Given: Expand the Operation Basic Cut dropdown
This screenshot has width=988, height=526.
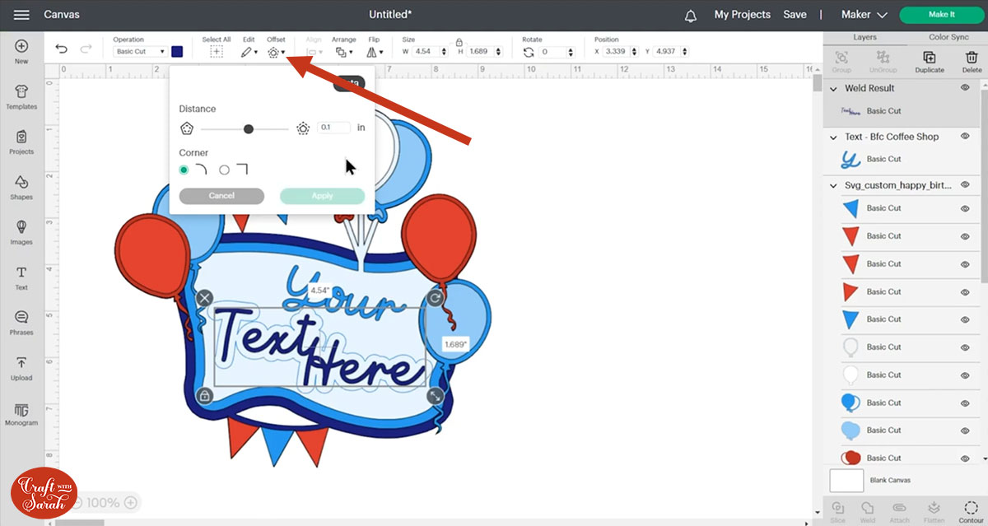Looking at the screenshot, I should (x=140, y=51).
